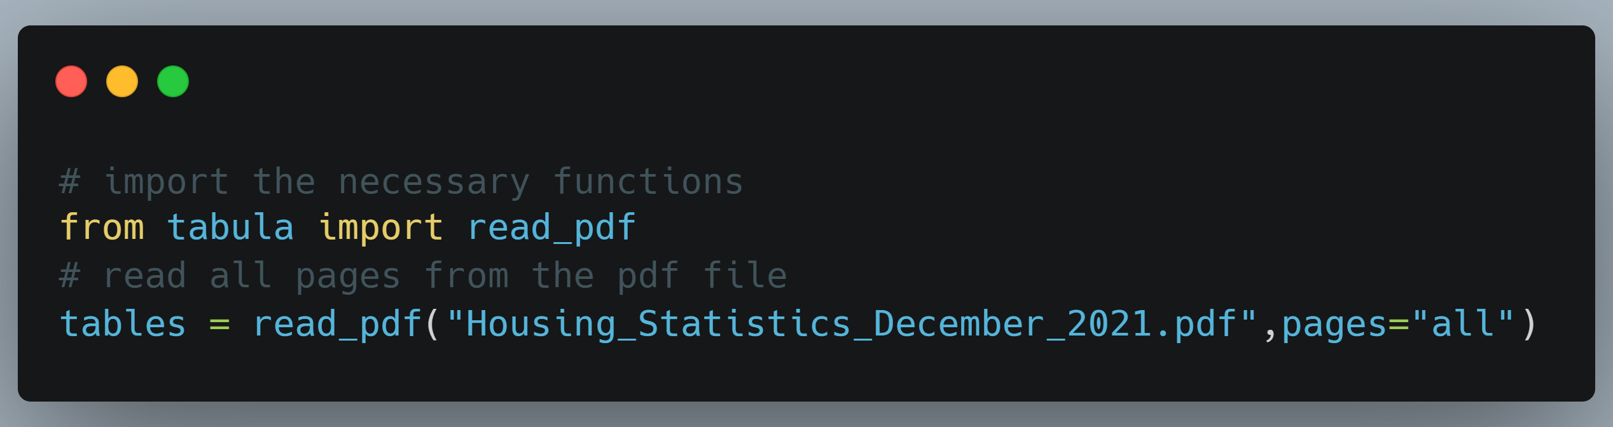This screenshot has width=1613, height=427.
Task: Click the "tables" variable name
Action: click(x=123, y=324)
